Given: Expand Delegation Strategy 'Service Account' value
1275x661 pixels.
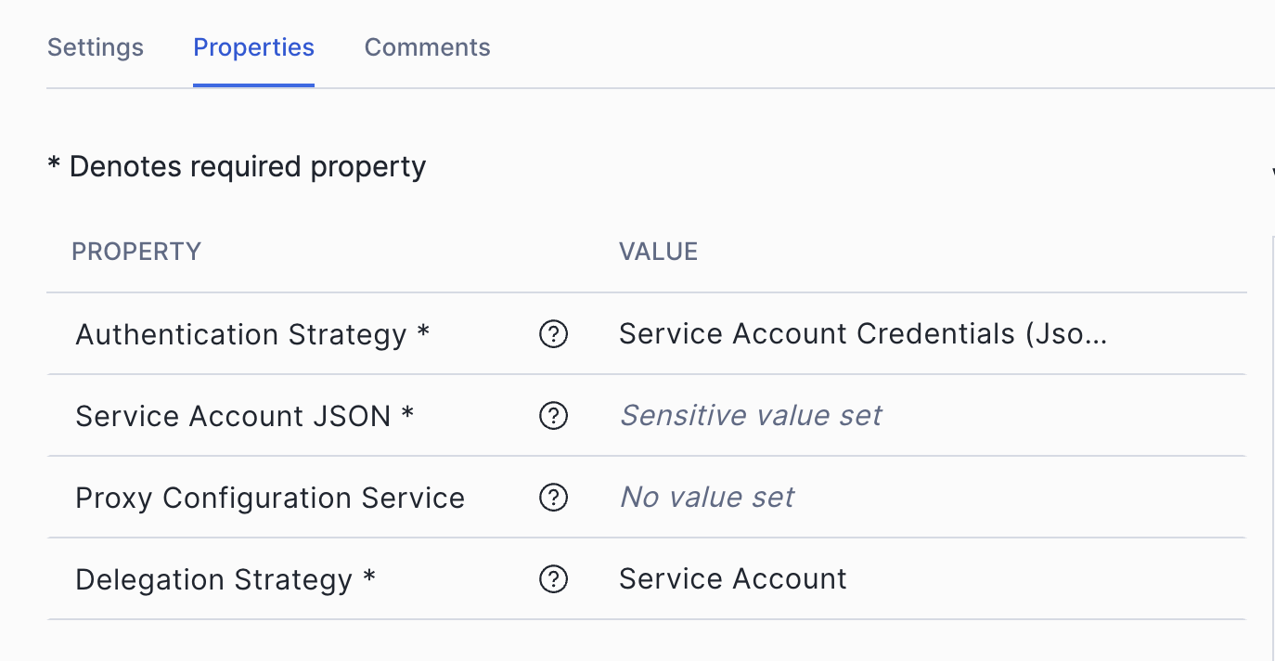Looking at the screenshot, I should point(732,579).
